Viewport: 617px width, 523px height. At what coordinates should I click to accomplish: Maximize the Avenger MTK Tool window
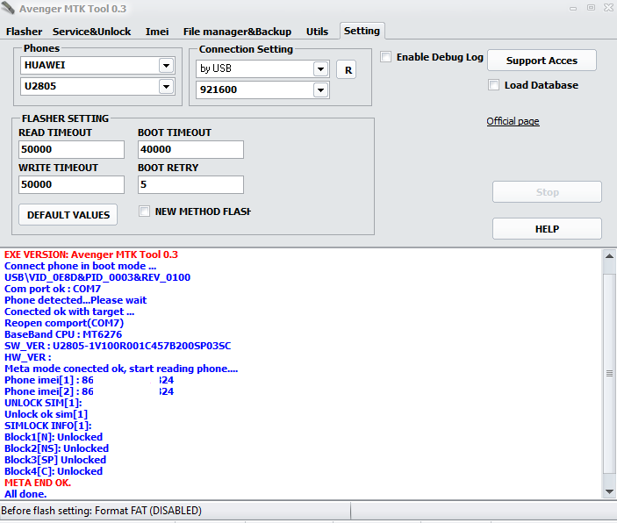591,8
